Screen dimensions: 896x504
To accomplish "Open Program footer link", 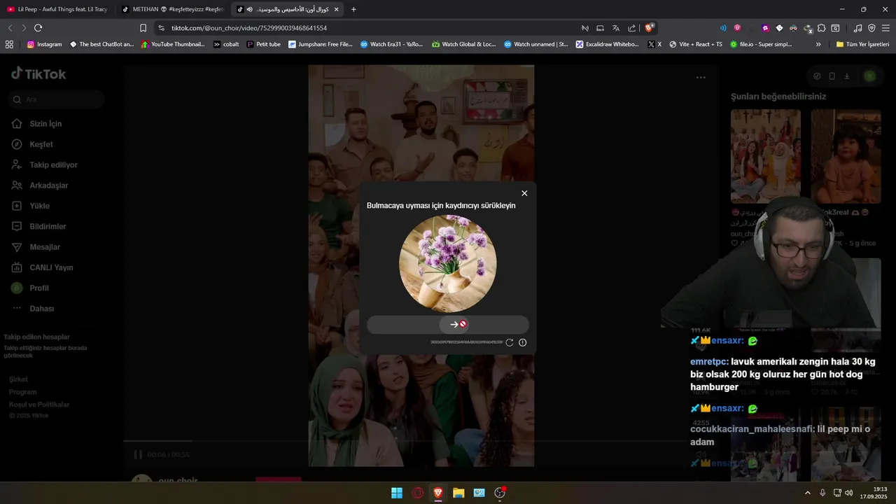I will click(22, 392).
